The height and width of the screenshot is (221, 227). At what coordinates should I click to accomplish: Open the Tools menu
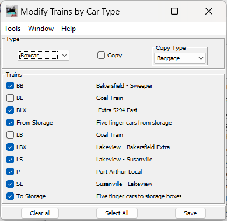click(x=12, y=29)
